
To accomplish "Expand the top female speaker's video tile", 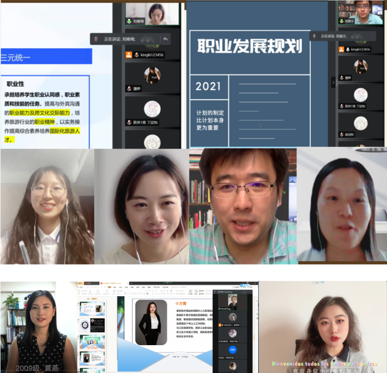I will click(154, 11).
